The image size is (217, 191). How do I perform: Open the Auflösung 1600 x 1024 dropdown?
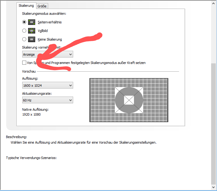click(x=48, y=86)
